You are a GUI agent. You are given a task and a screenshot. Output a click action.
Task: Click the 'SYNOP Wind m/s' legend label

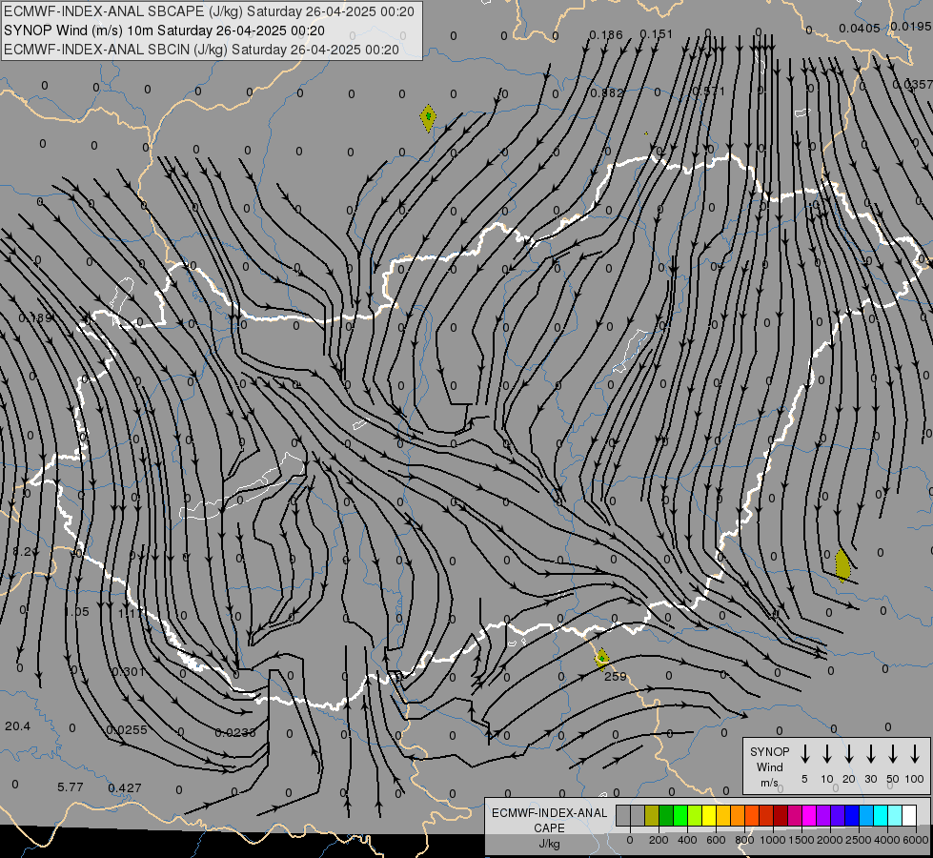[769, 767]
